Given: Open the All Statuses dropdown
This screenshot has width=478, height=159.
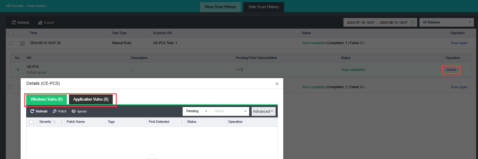Looking at the screenshot, I should (x=446, y=23).
